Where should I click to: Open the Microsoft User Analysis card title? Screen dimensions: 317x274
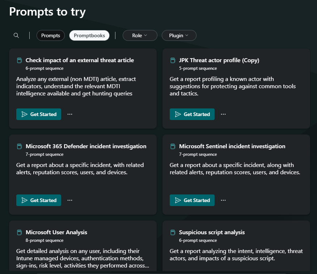click(56, 232)
